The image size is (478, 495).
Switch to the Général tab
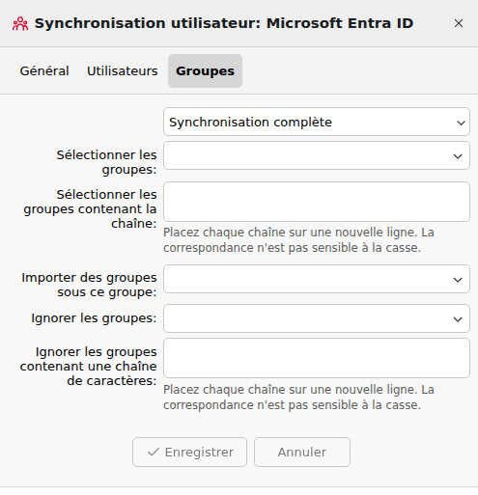point(44,71)
